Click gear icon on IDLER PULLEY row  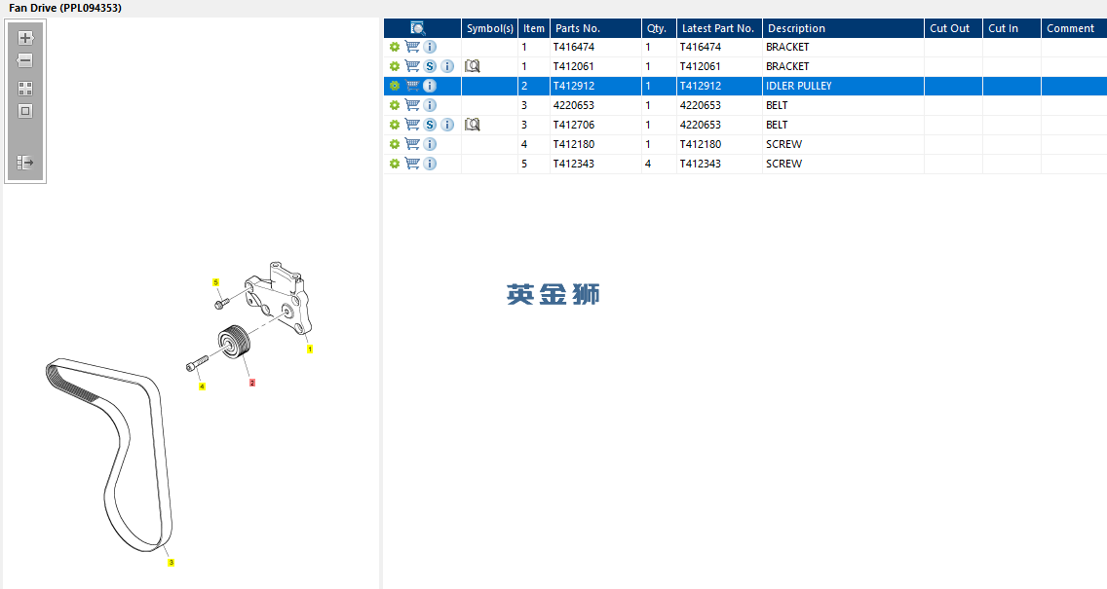point(395,86)
